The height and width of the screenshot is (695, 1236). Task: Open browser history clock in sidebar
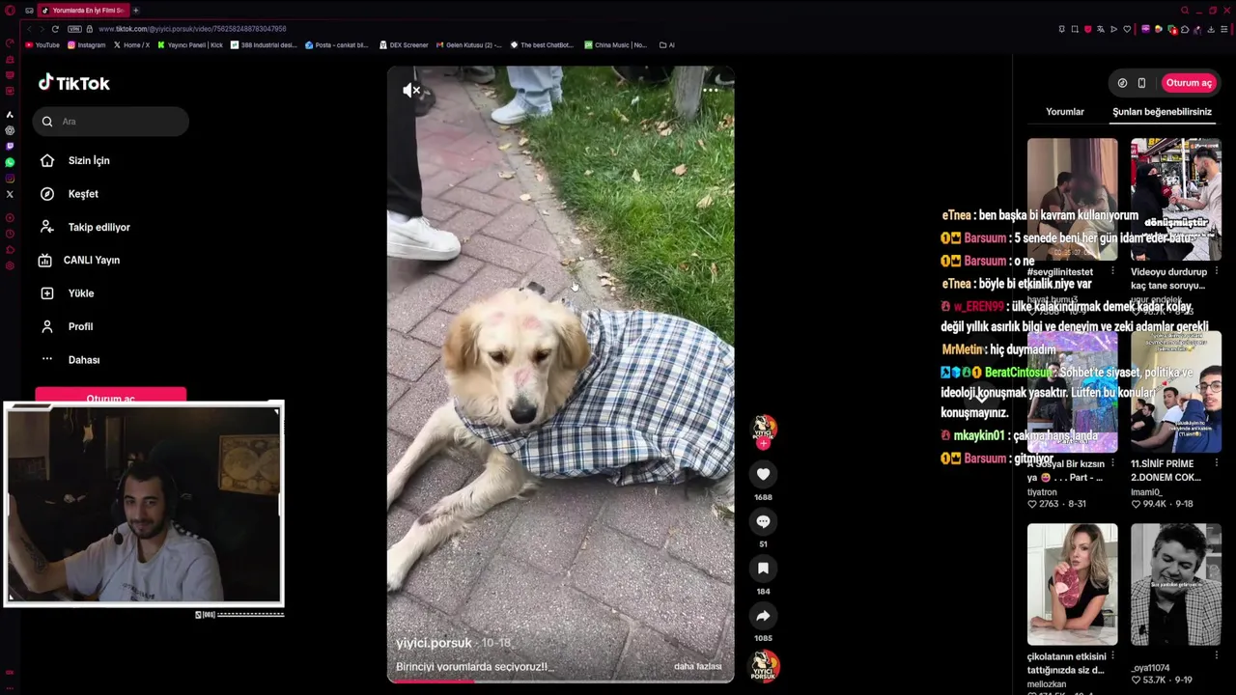10,234
